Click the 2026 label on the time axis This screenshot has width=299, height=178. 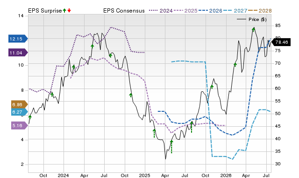[x=226, y=175]
